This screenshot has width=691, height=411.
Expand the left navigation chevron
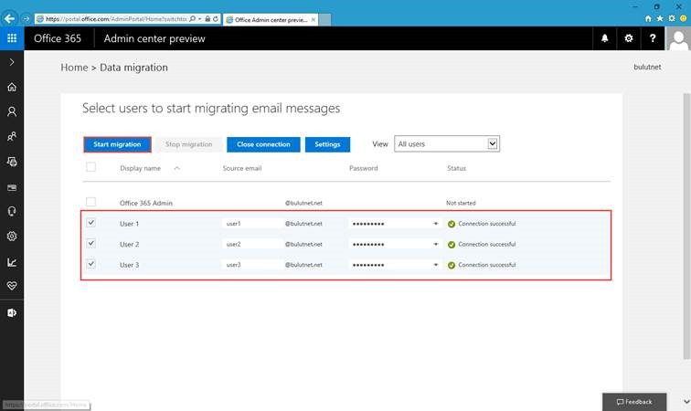12,62
